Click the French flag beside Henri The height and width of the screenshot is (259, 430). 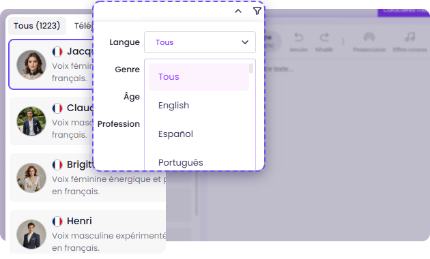pyautogui.click(x=57, y=222)
